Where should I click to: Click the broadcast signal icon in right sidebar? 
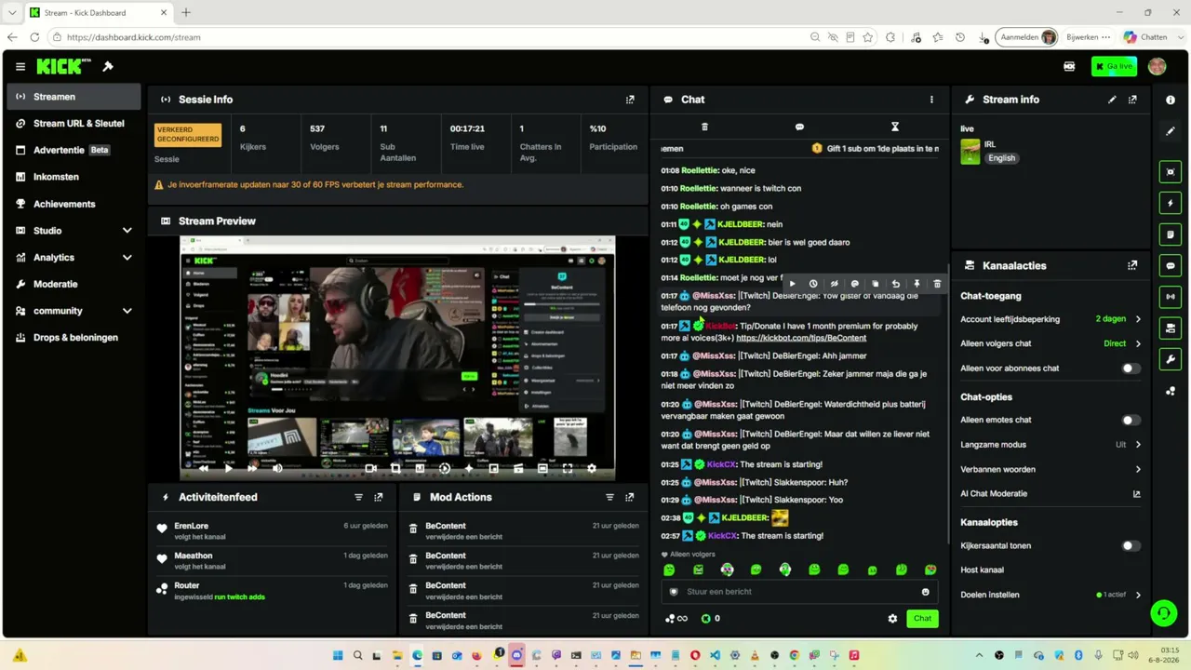pyautogui.click(x=1171, y=297)
